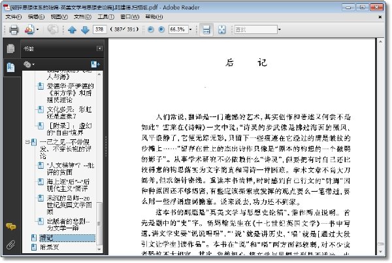Click the page count text (387/391)
Screen dimensions: 392x263
click(x=124, y=29)
